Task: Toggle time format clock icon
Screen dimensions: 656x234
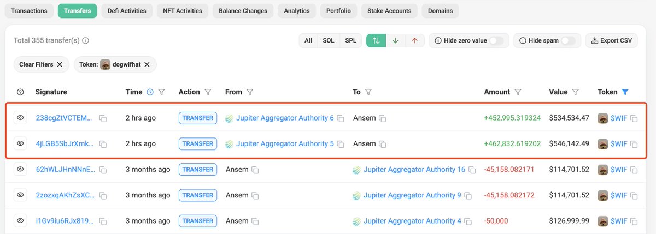Action: tap(150, 92)
